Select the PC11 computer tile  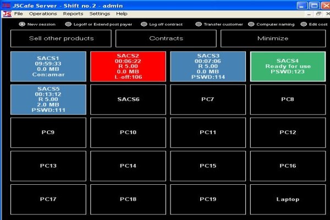(208, 133)
